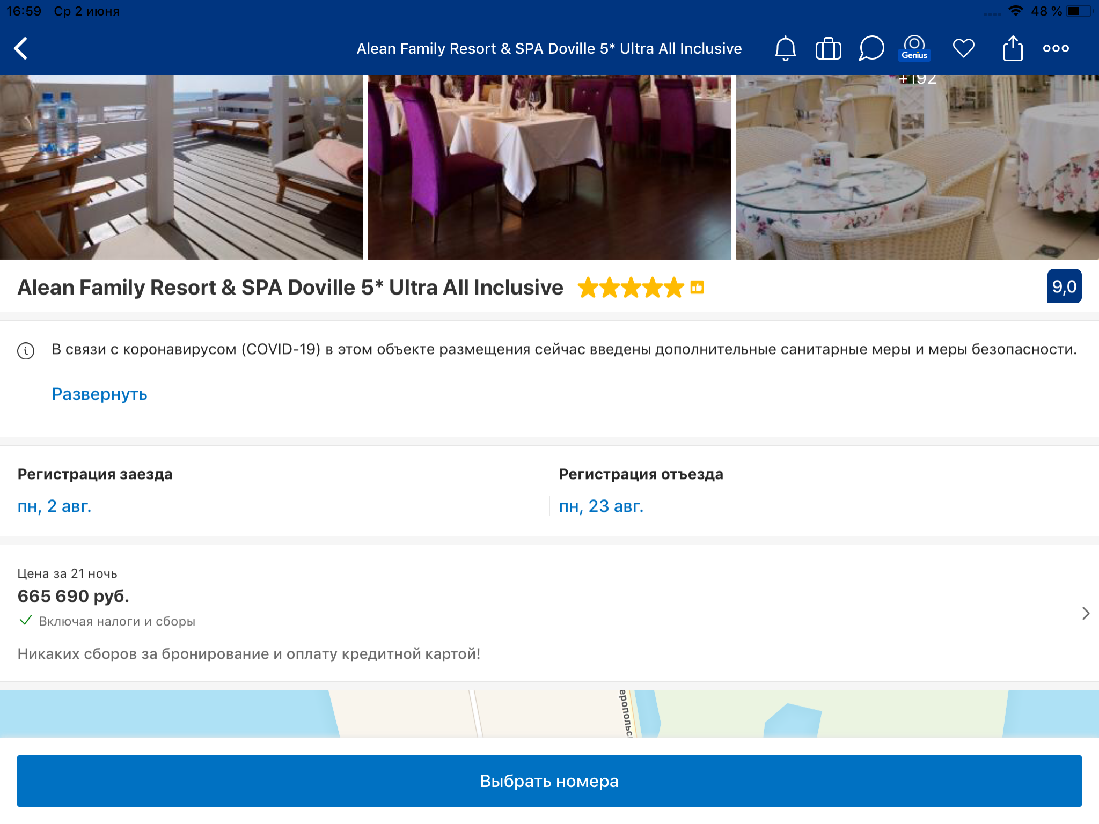This screenshot has width=1099, height=824.
Task: Open messages chat bubble icon
Action: pos(871,48)
